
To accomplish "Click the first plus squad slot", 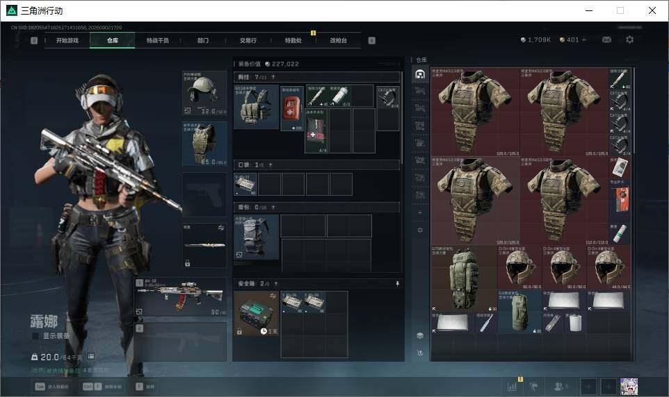I will [x=588, y=387].
